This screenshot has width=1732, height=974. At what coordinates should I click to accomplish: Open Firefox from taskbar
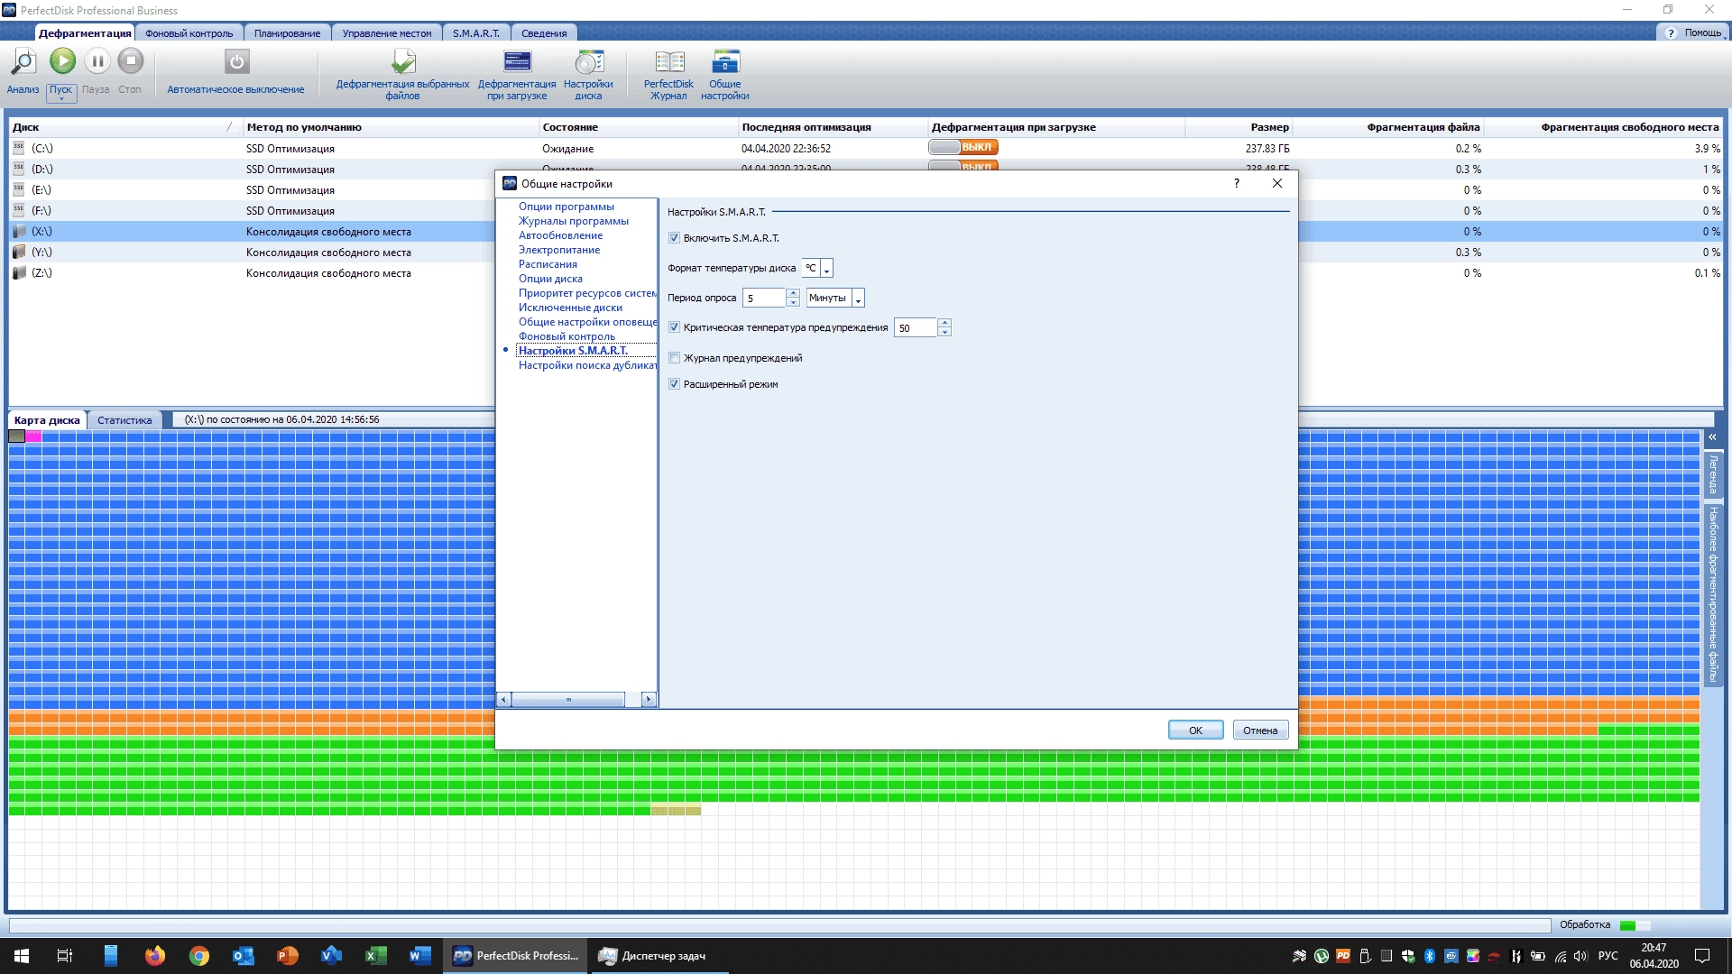[154, 955]
